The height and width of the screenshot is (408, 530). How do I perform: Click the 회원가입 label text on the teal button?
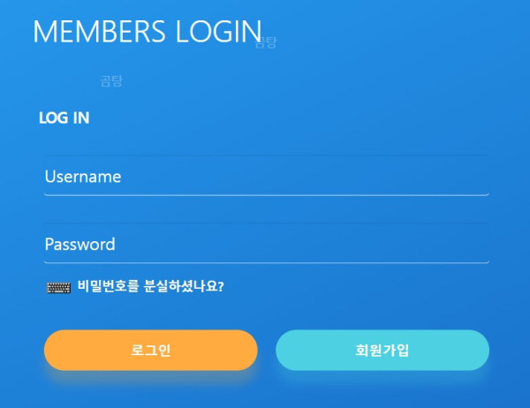(382, 351)
